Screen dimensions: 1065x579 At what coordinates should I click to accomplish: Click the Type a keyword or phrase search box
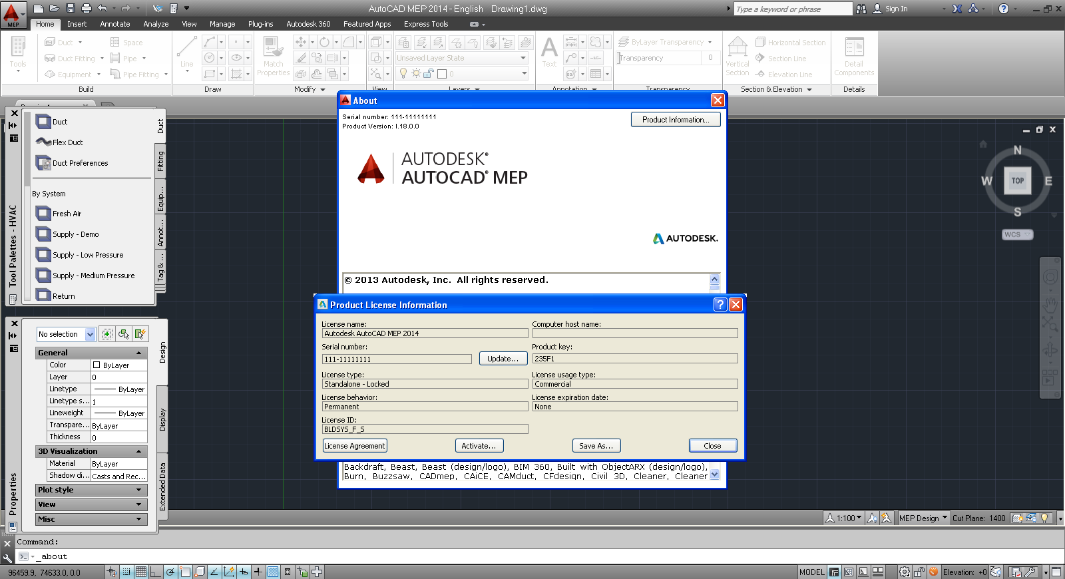click(793, 9)
